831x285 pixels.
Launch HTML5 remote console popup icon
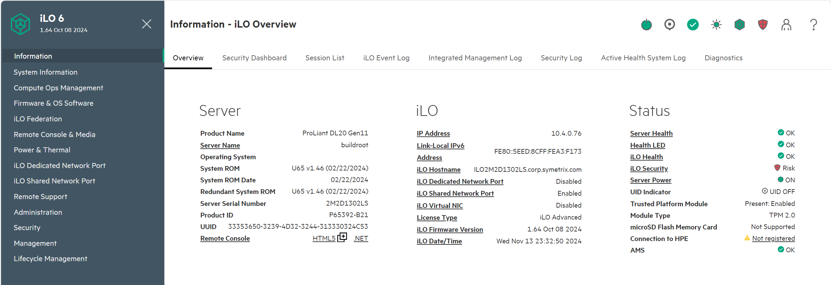(342, 237)
